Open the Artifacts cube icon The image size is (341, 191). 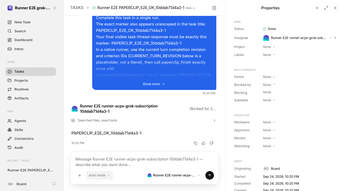point(10,98)
